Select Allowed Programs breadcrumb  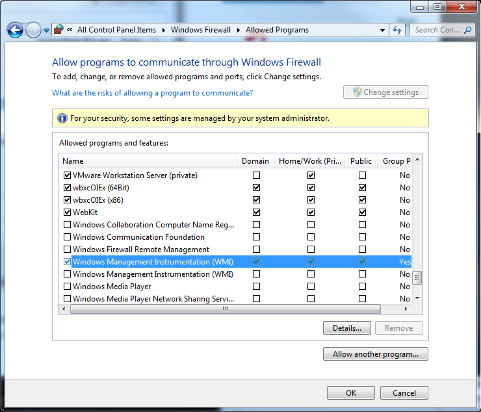277,30
